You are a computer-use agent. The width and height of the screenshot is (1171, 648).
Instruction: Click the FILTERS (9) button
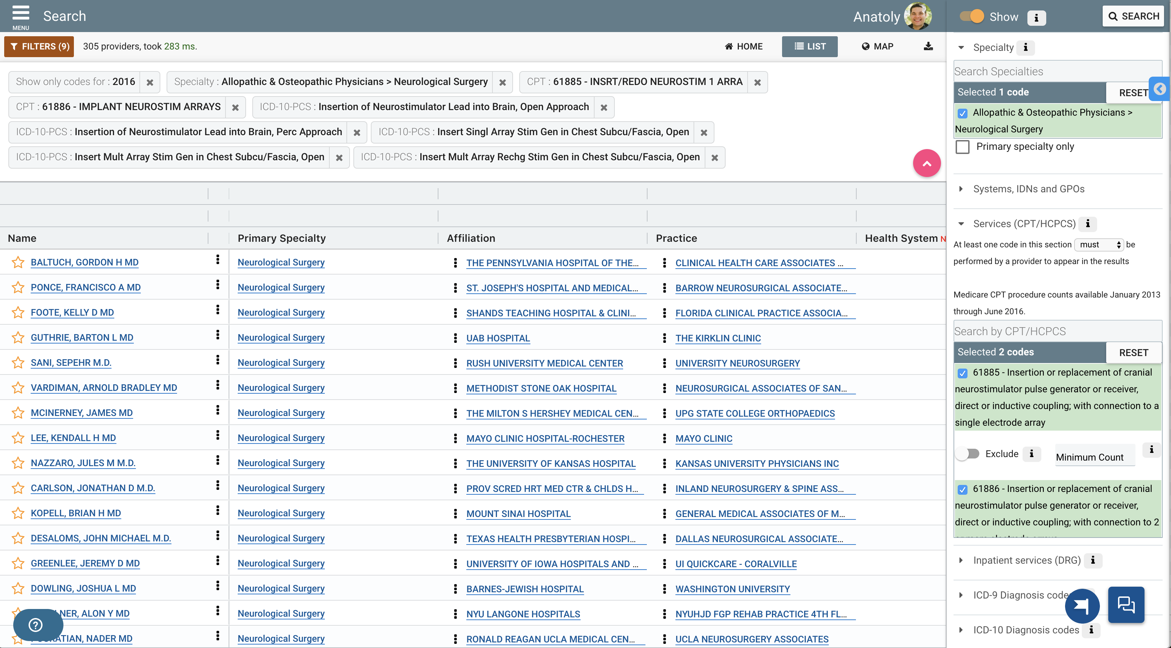coord(39,46)
